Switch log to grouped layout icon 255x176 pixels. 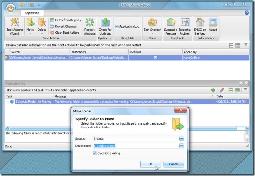[230, 90]
